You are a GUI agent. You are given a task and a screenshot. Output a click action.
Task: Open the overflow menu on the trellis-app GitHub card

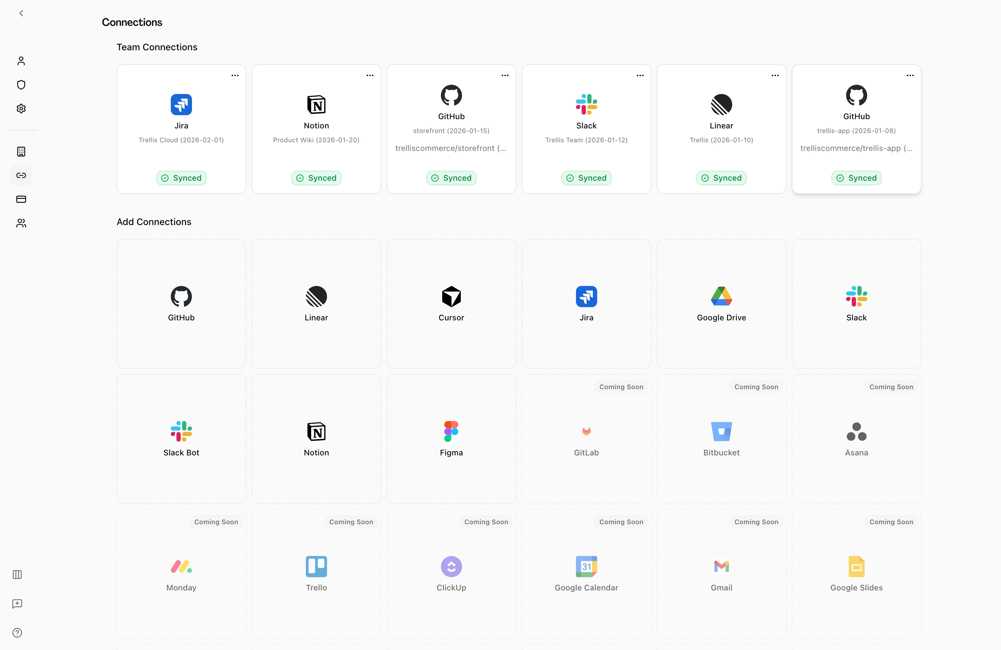click(x=910, y=75)
